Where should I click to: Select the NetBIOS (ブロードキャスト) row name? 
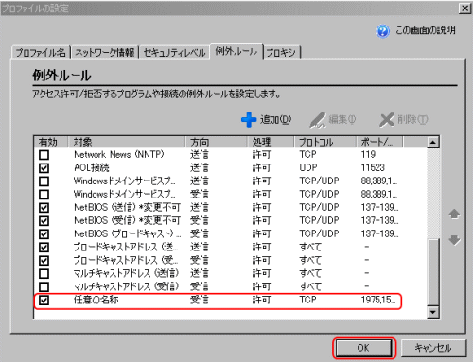pos(128,233)
